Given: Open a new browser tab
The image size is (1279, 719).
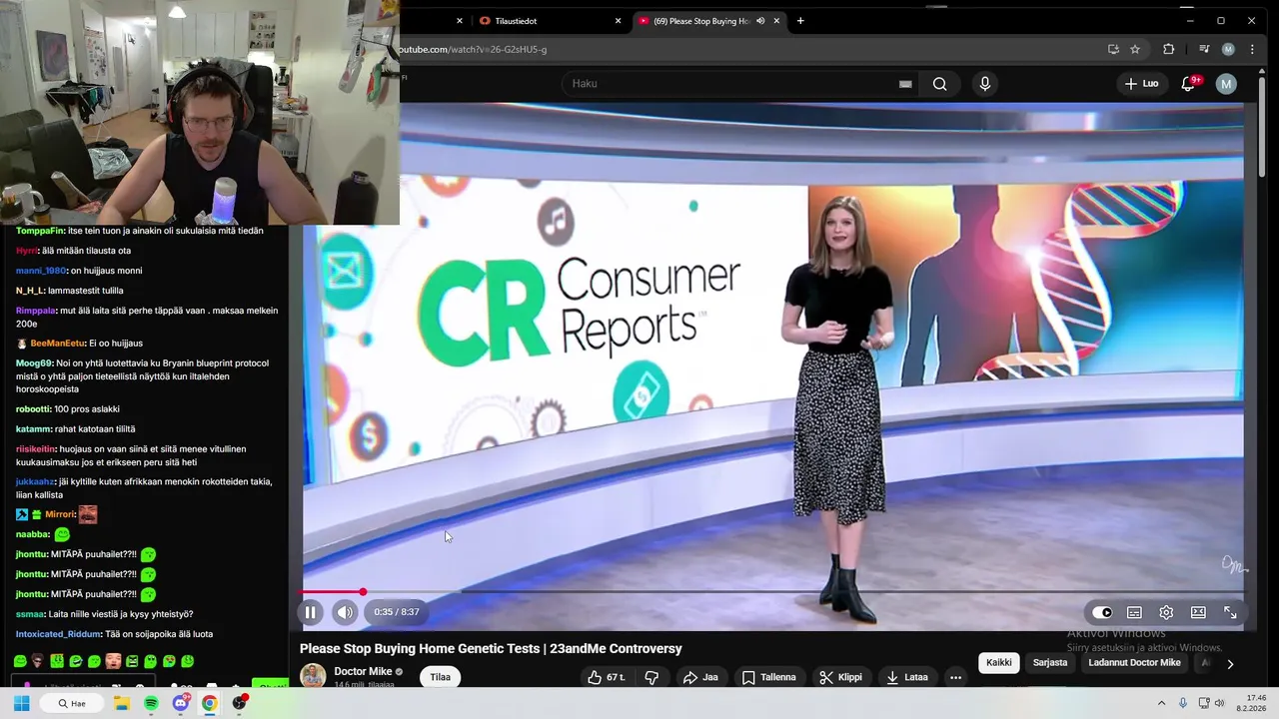Looking at the screenshot, I should coord(800,21).
